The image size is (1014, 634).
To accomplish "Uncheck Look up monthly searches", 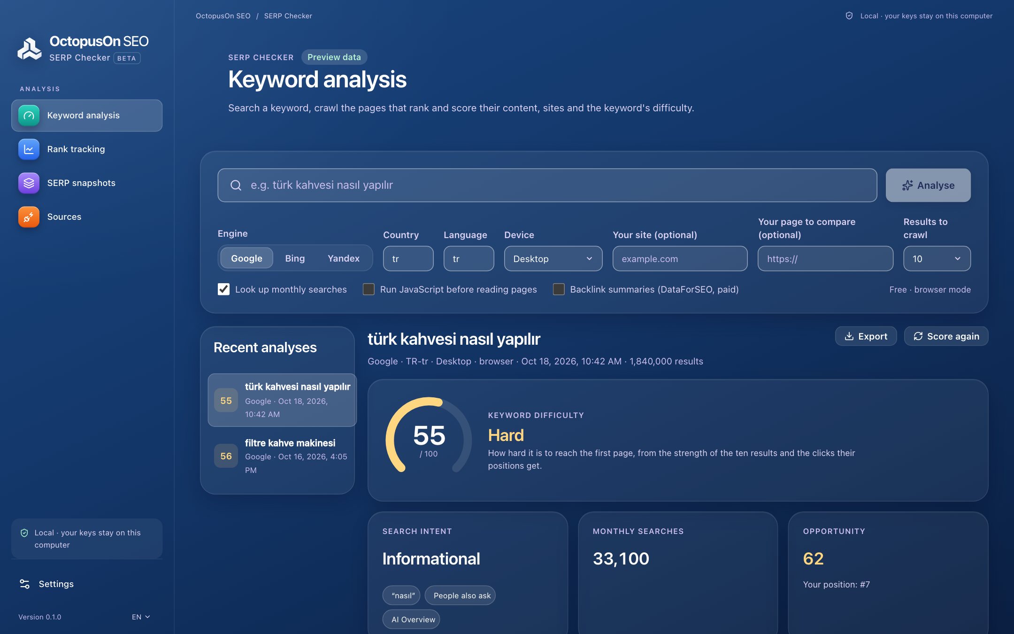I will [x=224, y=289].
